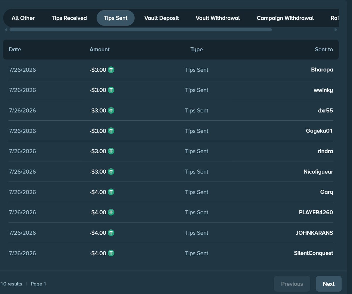Click the Tether icon in the rindra row
The width and height of the screenshot is (352, 294).
pyautogui.click(x=111, y=151)
